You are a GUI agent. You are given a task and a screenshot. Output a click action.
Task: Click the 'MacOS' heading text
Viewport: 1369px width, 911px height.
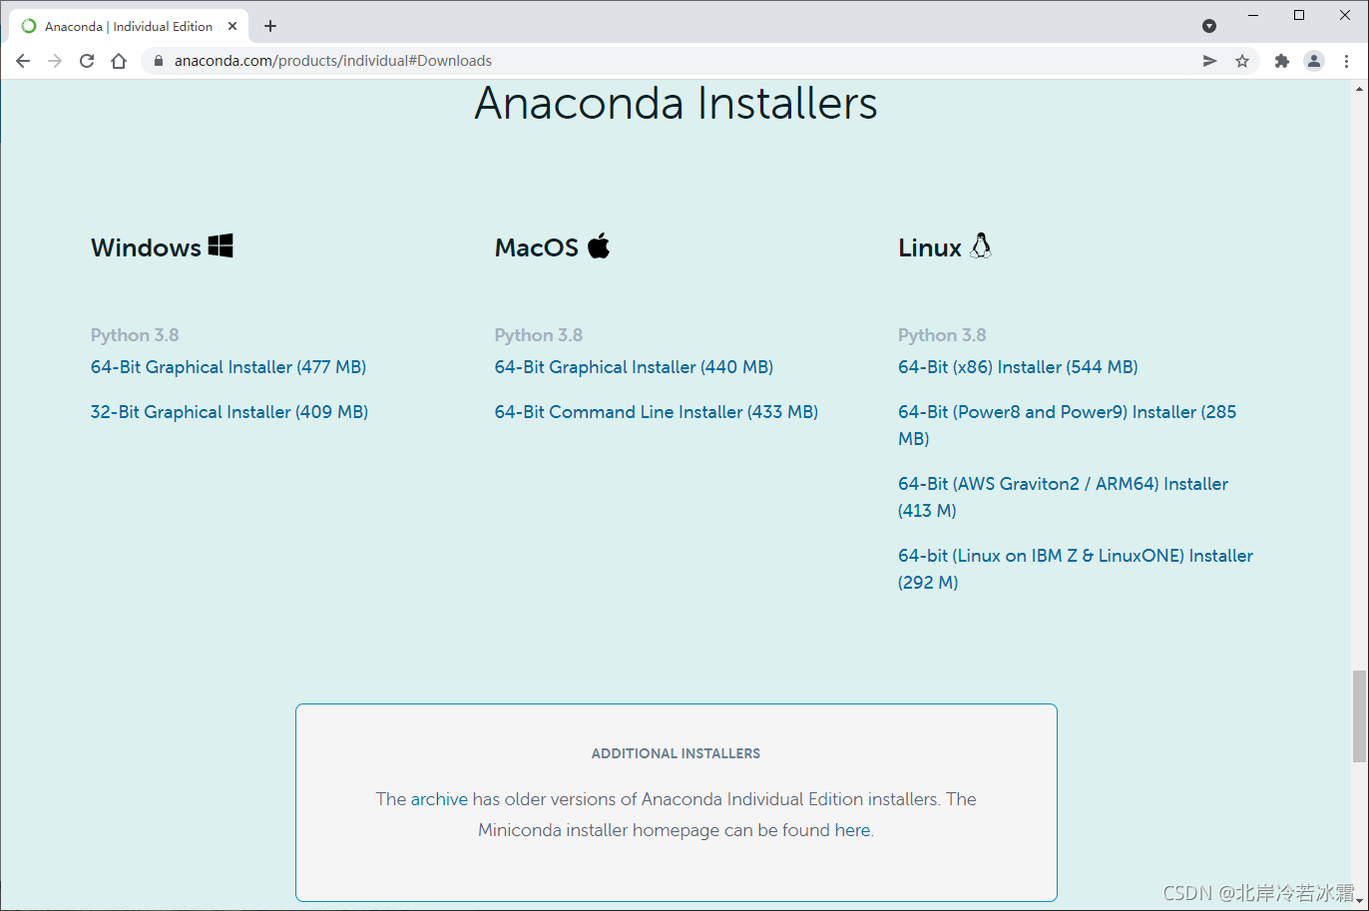[537, 247]
